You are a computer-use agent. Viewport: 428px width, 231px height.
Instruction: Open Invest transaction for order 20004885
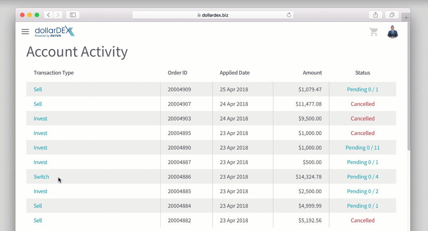40,191
